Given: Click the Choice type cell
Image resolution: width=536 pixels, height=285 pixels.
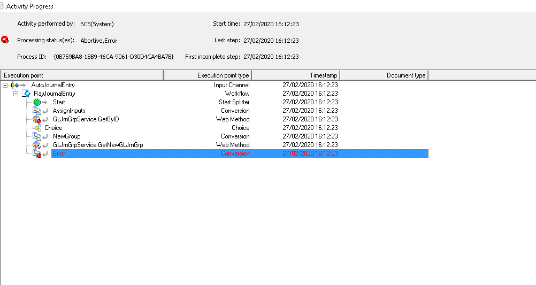Looking at the screenshot, I should click(241, 128).
